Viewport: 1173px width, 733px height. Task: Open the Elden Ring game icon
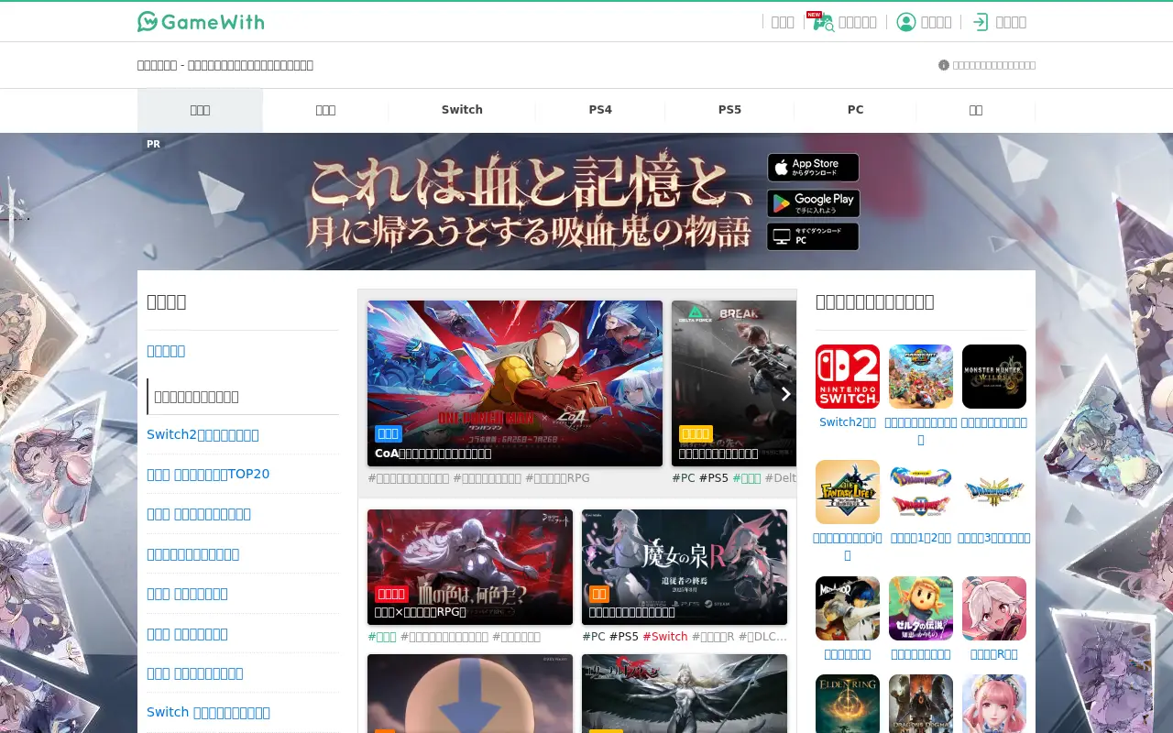point(848,704)
